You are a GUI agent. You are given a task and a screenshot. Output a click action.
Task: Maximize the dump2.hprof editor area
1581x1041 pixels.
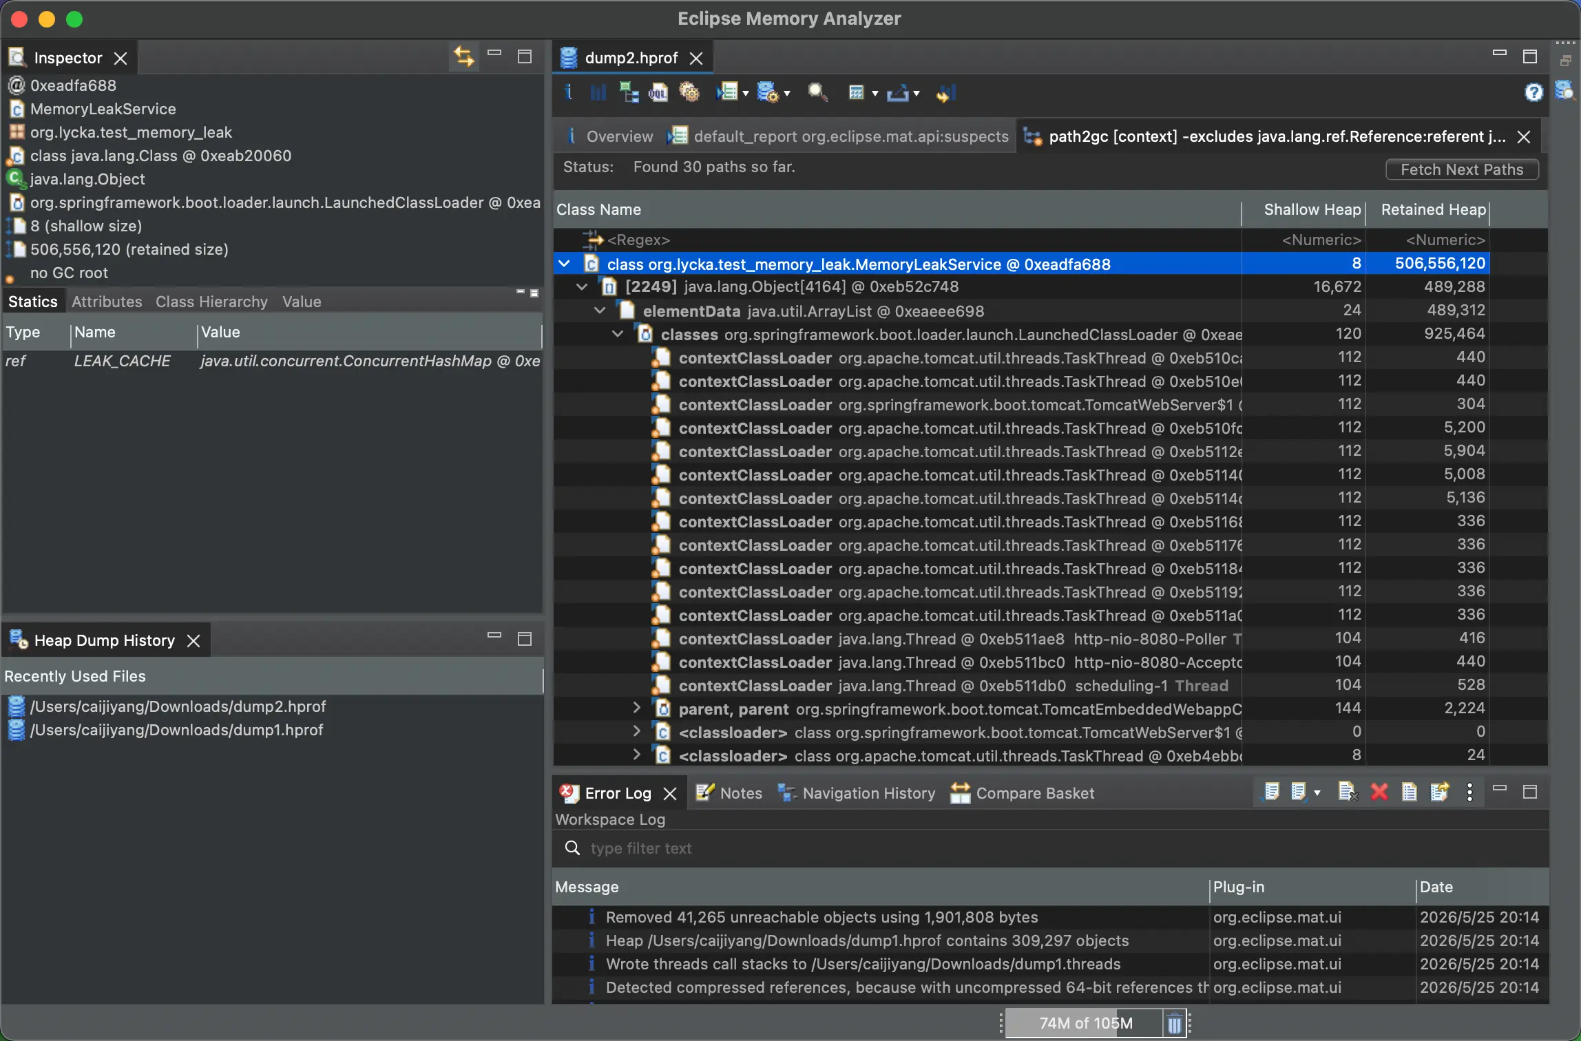tap(1529, 57)
